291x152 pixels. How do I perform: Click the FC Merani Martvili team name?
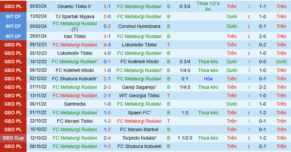(x=139, y=129)
